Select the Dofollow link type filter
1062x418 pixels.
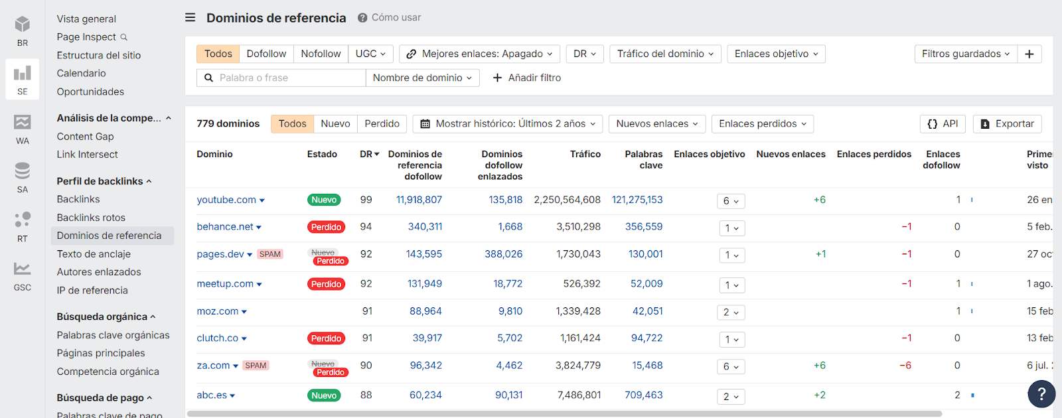point(266,54)
